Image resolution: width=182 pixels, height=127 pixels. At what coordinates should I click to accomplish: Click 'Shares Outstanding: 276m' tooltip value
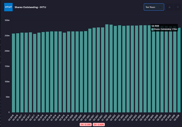(x=165, y=29)
